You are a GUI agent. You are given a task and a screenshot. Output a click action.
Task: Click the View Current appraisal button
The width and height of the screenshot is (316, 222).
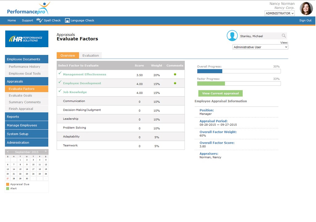(220, 93)
